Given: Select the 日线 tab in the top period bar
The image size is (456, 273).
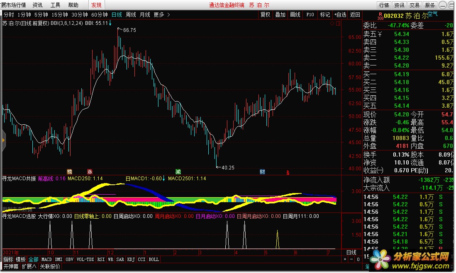Looking at the screenshot, I should pos(117,14).
